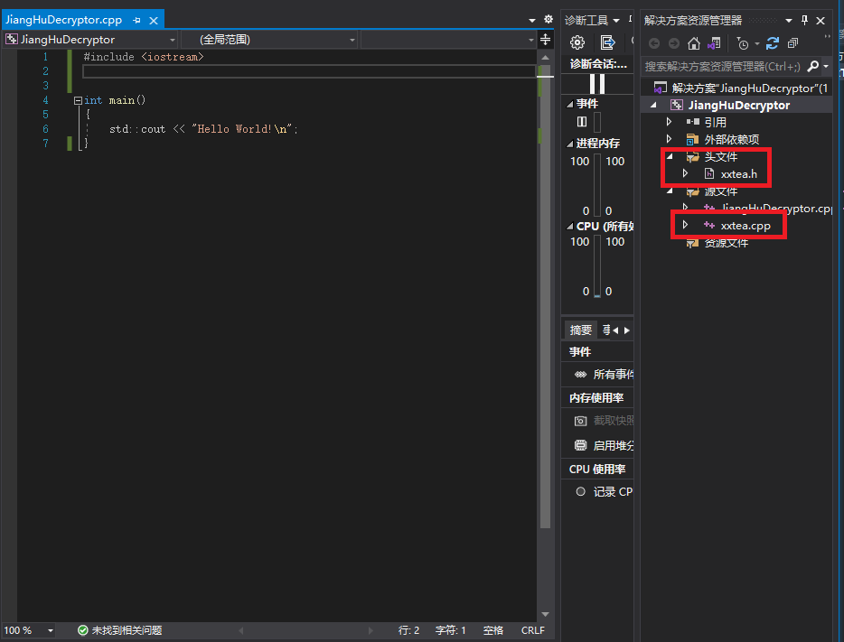844x642 pixels.
Task: Click the snapshot camera icon
Action: tap(580, 421)
